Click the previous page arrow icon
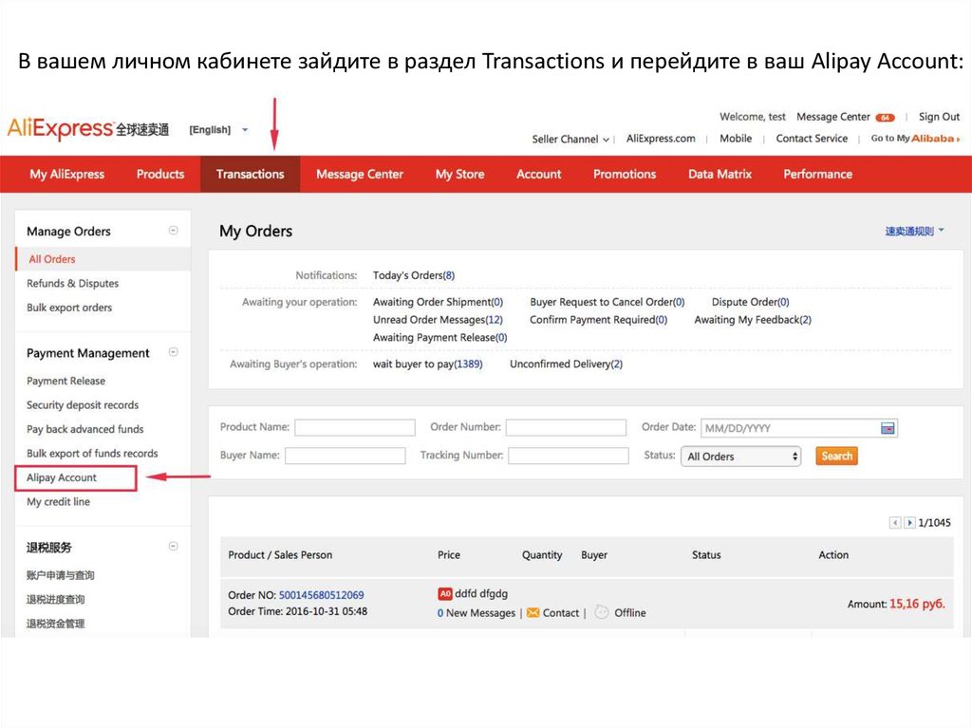Screen dimensions: 972x728 [x=895, y=523]
